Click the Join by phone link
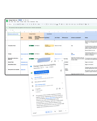This screenshot has height=121, width=97. [x=38, y=77]
